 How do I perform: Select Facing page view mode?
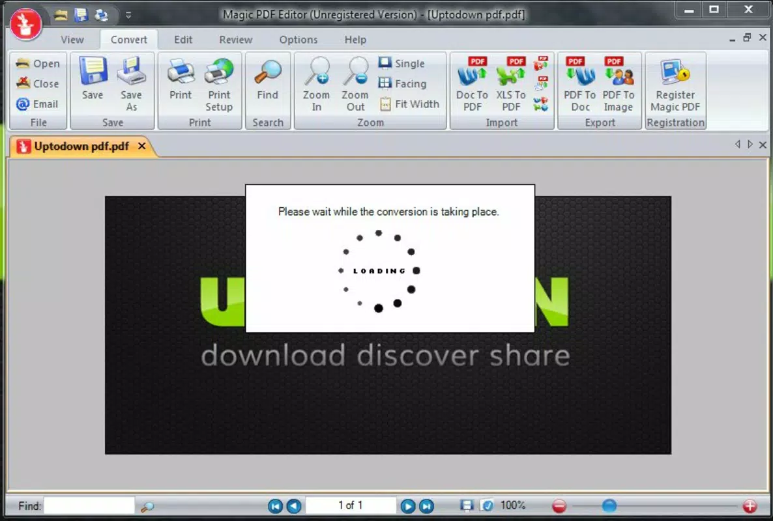(x=403, y=84)
